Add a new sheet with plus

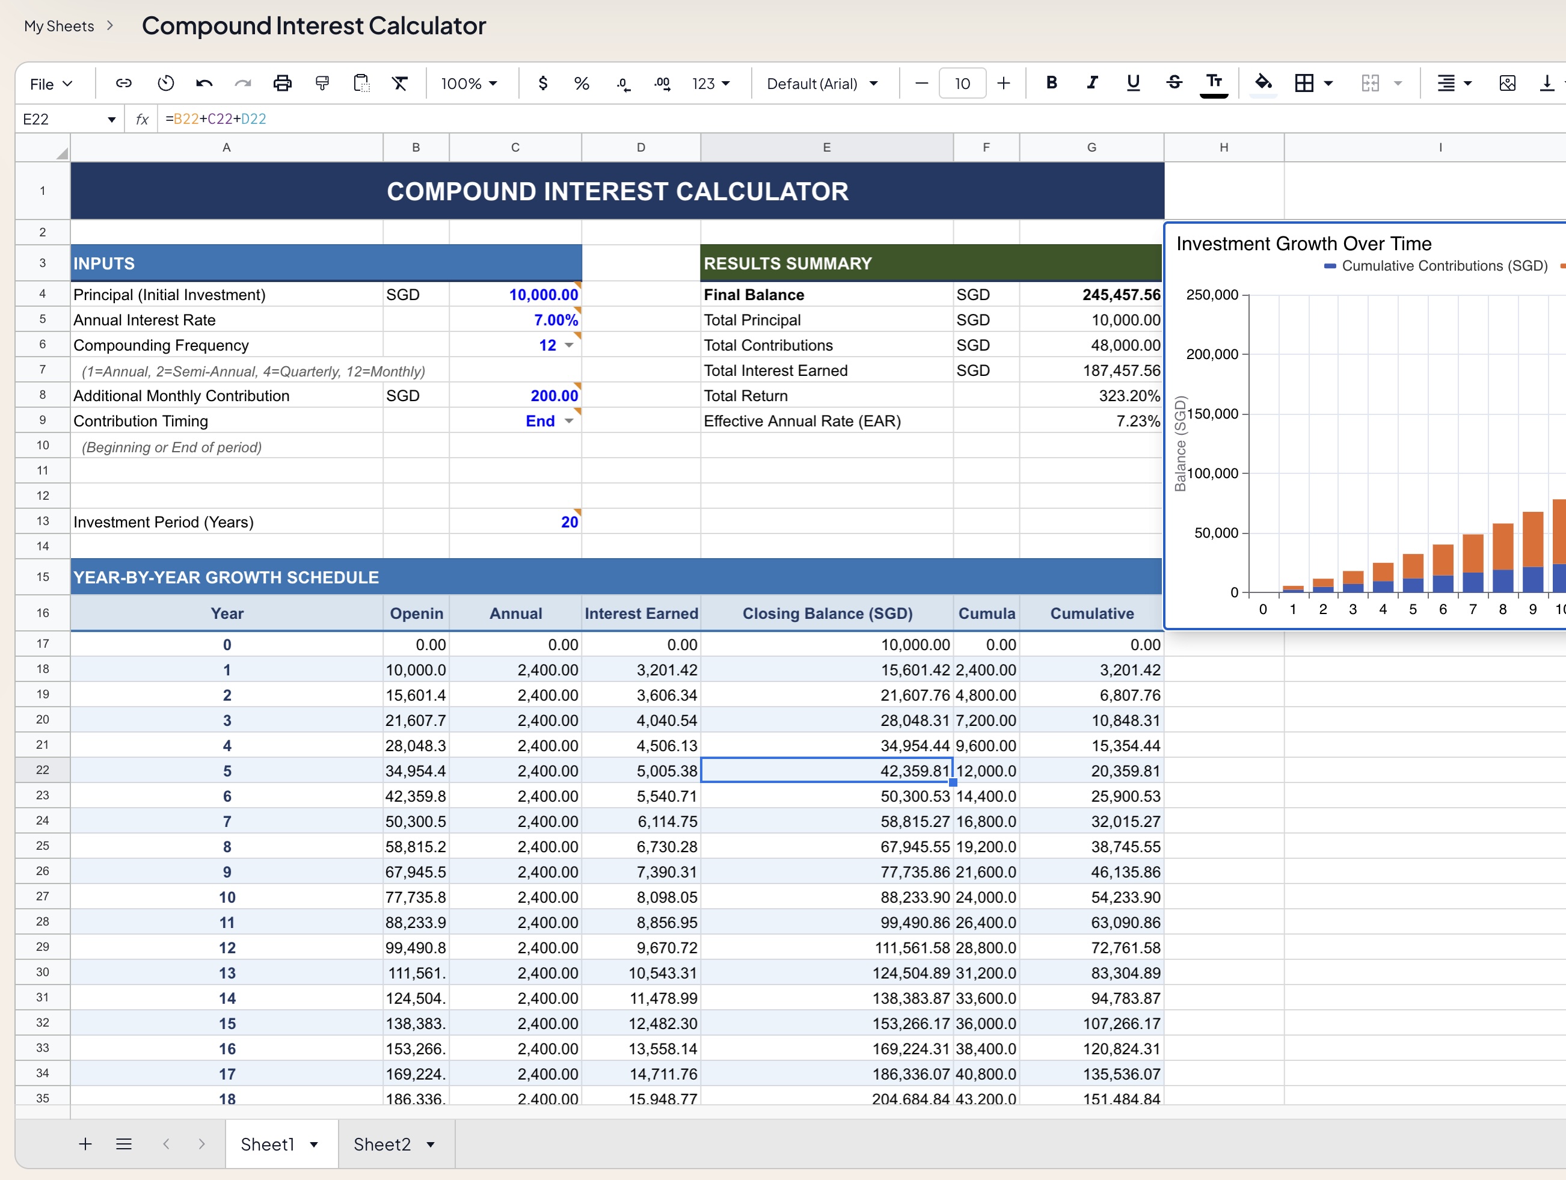(85, 1144)
